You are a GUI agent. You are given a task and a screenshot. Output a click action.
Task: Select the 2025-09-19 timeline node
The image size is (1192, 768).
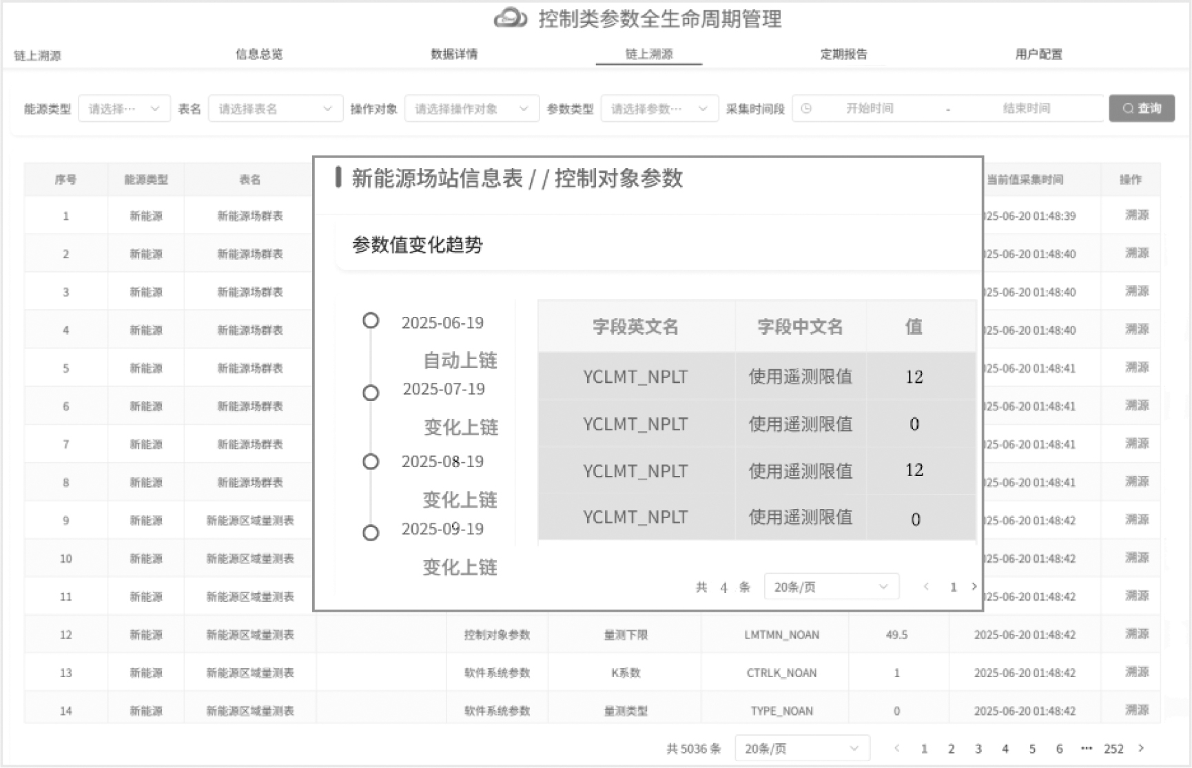[x=371, y=532]
